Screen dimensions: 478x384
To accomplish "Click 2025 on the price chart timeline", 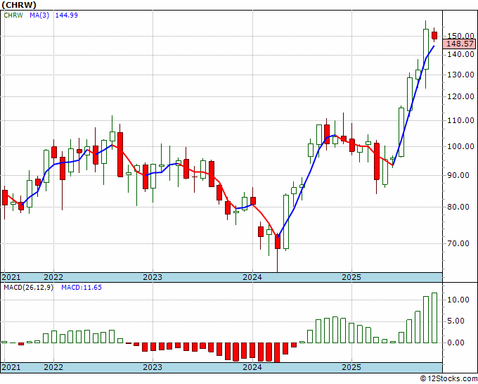I will click(x=351, y=277).
